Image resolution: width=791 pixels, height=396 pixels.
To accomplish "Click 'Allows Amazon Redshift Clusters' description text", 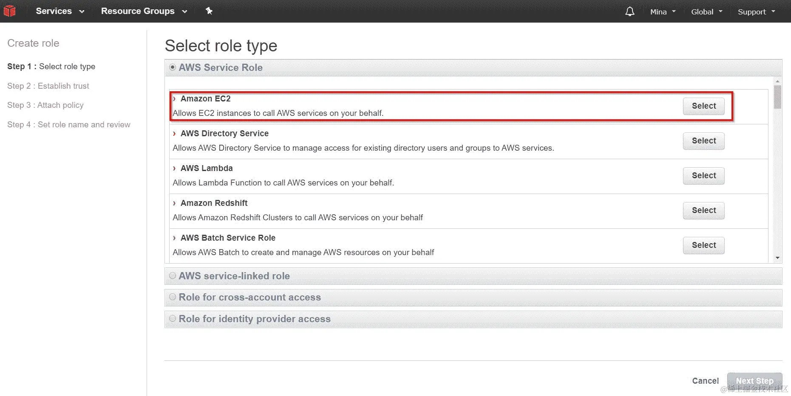I will [298, 218].
